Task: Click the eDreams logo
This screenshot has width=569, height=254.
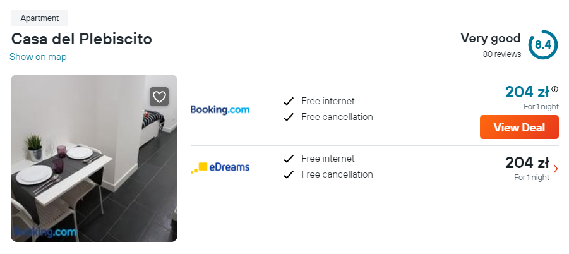Action: (220, 167)
